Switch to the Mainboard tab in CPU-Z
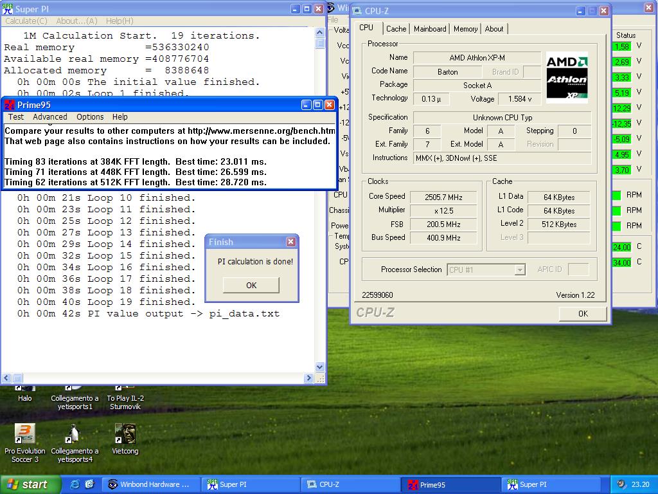Image resolution: width=658 pixels, height=494 pixels. click(430, 29)
